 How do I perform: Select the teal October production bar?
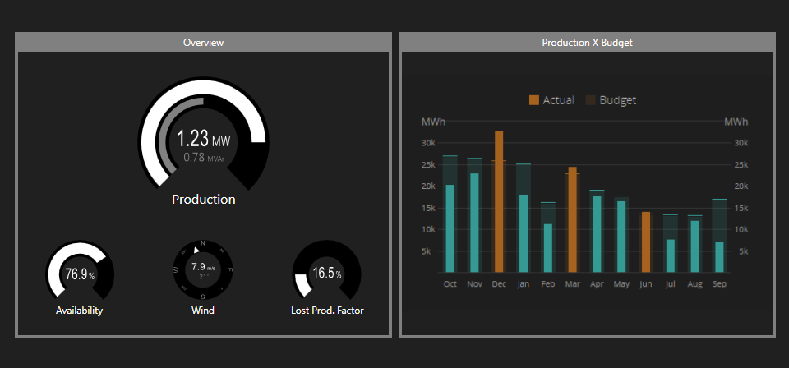450,228
